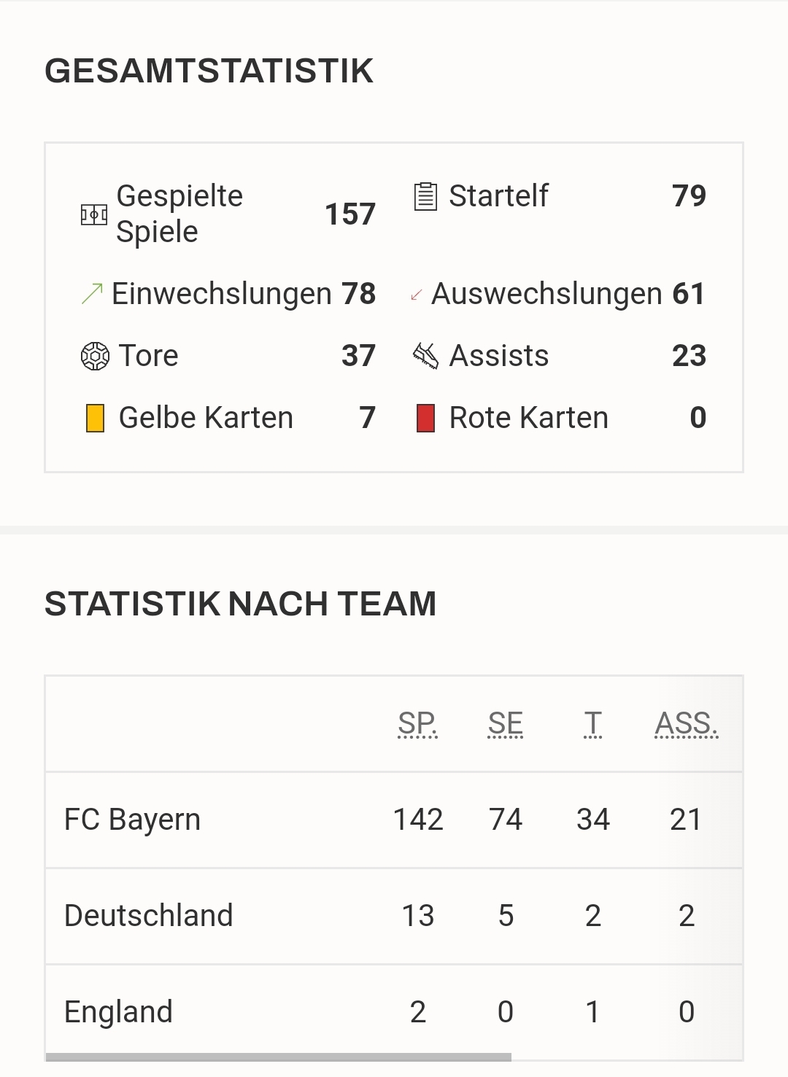This screenshot has height=1077, width=788.
Task: Click the ASS. column header abbreviation
Action: (686, 723)
